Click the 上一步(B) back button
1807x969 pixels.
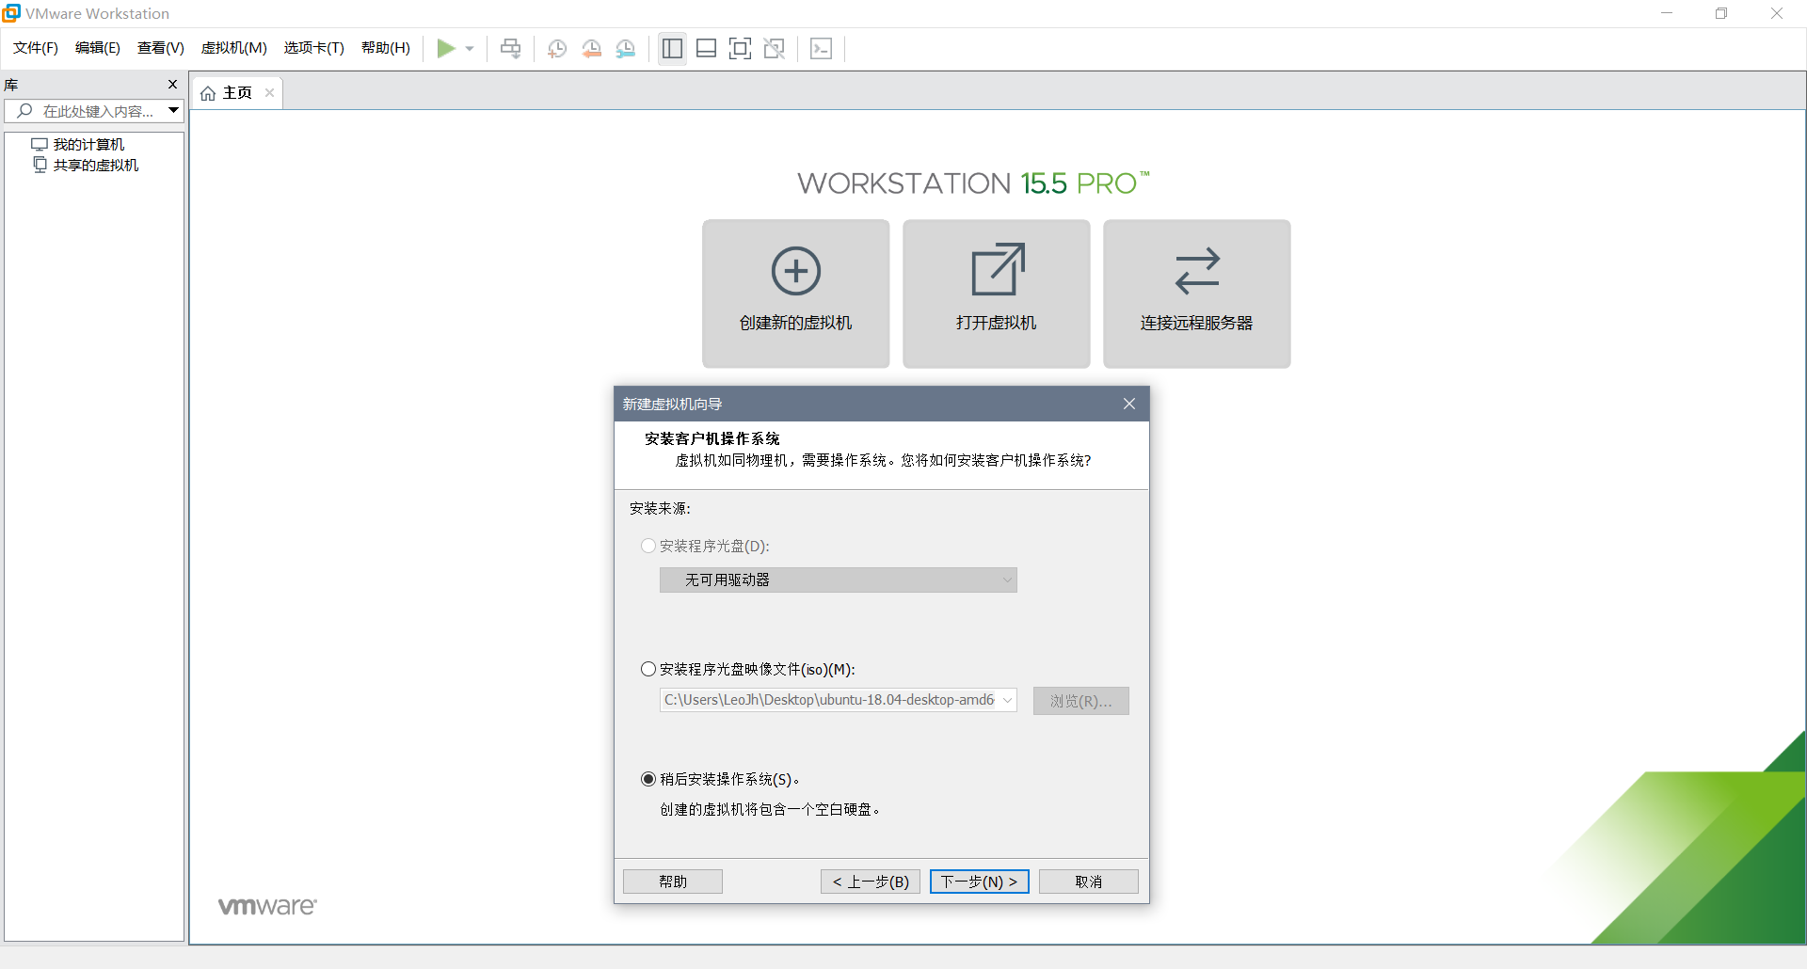point(870,882)
